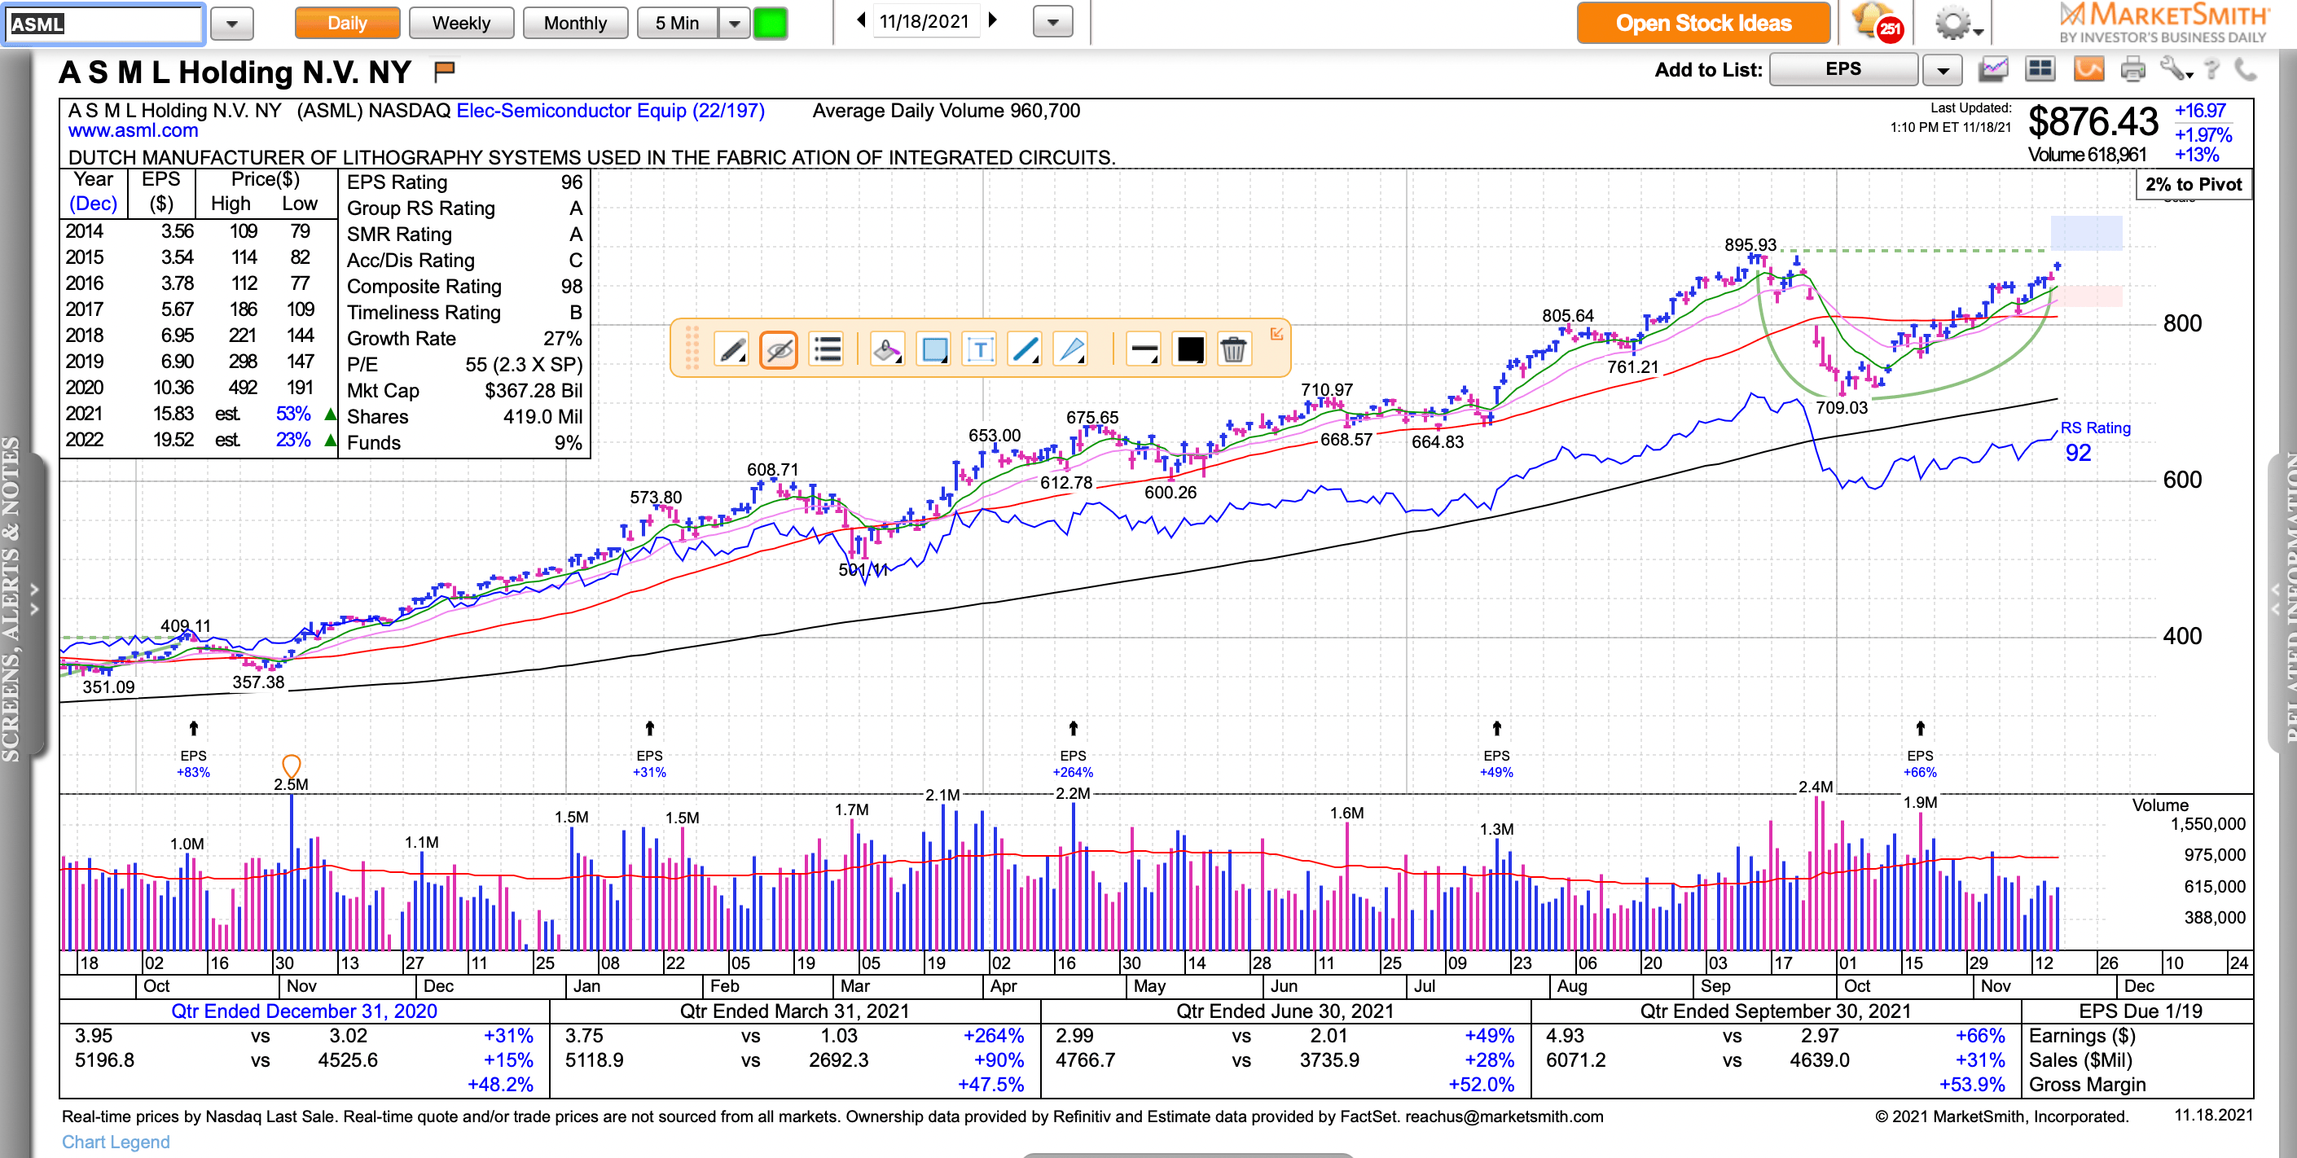Click the EPS Add to List button

[x=1842, y=68]
